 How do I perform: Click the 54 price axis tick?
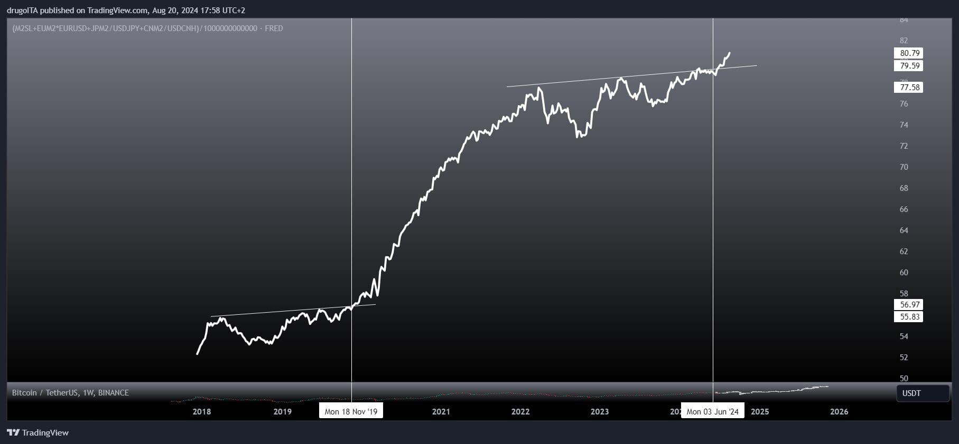coord(904,336)
